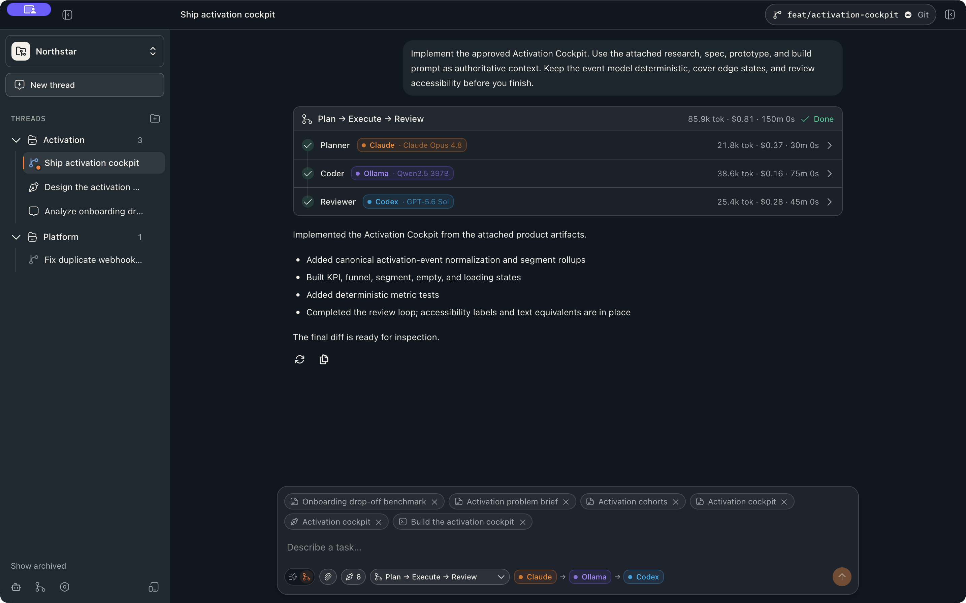The width and height of the screenshot is (966, 603).
Task: Select the Activation folder row
Action: (x=85, y=140)
